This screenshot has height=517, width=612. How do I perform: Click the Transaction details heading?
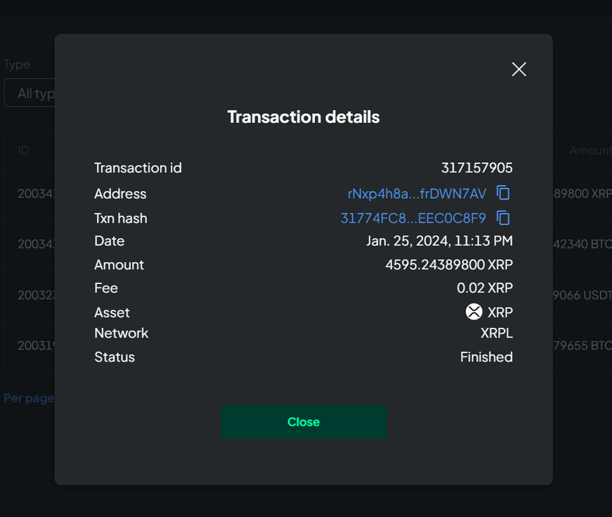click(303, 117)
